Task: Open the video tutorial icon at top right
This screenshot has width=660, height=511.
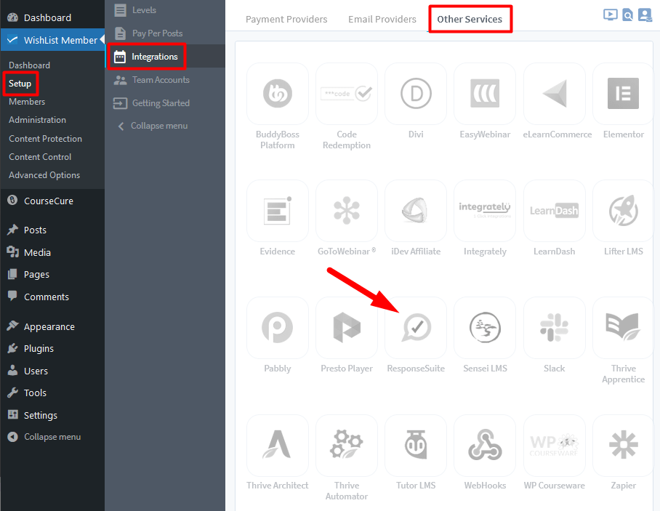Action: [610, 15]
